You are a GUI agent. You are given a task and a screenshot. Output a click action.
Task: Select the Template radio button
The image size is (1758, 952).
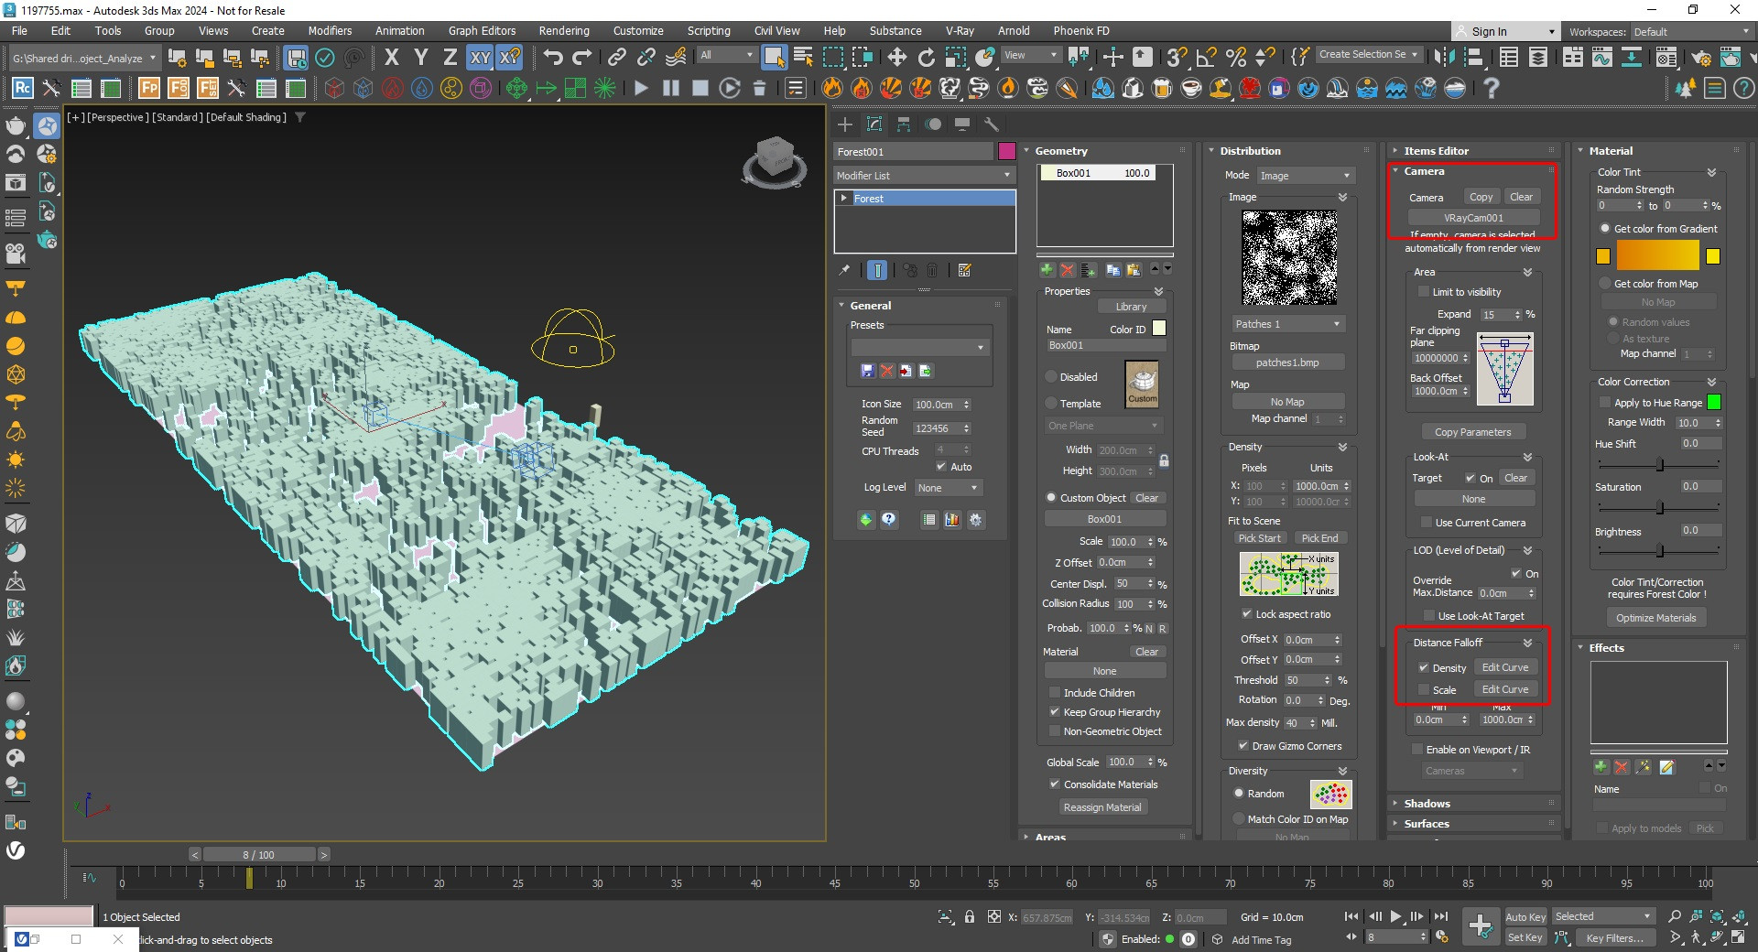click(1051, 404)
